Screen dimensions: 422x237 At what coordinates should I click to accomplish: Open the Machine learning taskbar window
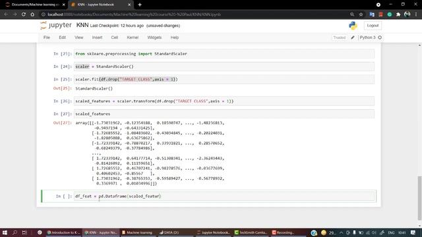point(137,232)
